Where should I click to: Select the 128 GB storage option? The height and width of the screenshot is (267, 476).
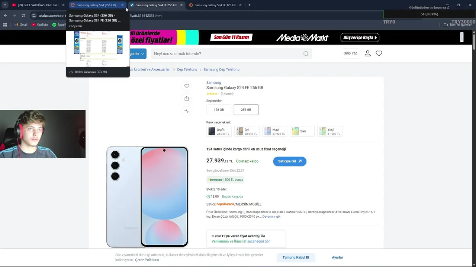click(x=219, y=110)
